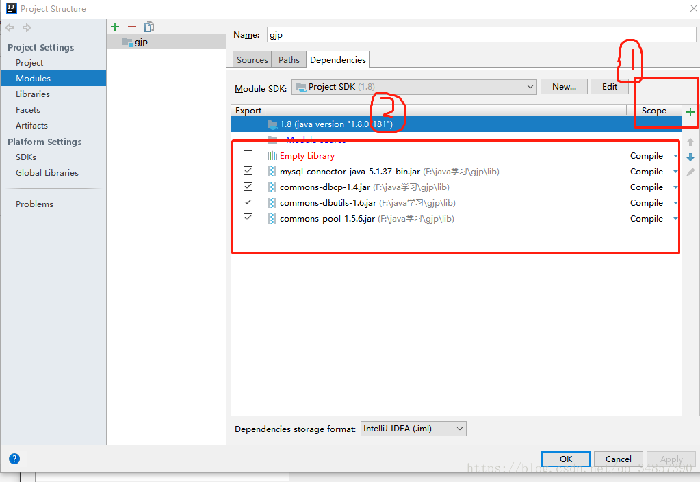This screenshot has height=482, width=700.
Task: Change the Compile scope of commons-dbcp-1.4.jar
Action: (653, 187)
